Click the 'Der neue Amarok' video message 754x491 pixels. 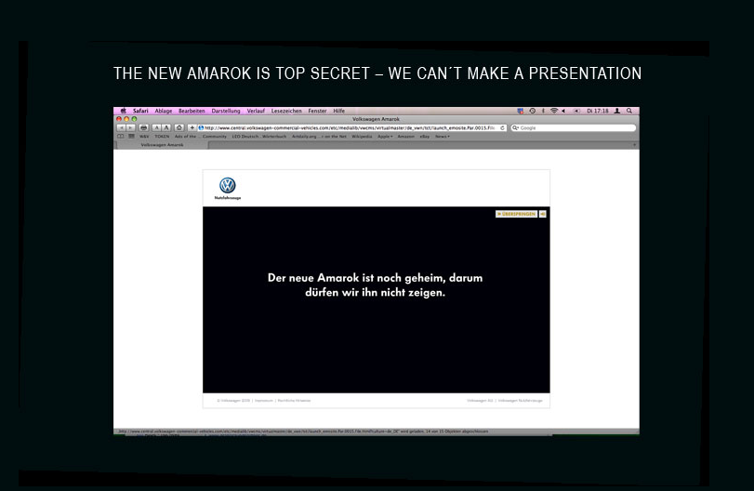375,285
